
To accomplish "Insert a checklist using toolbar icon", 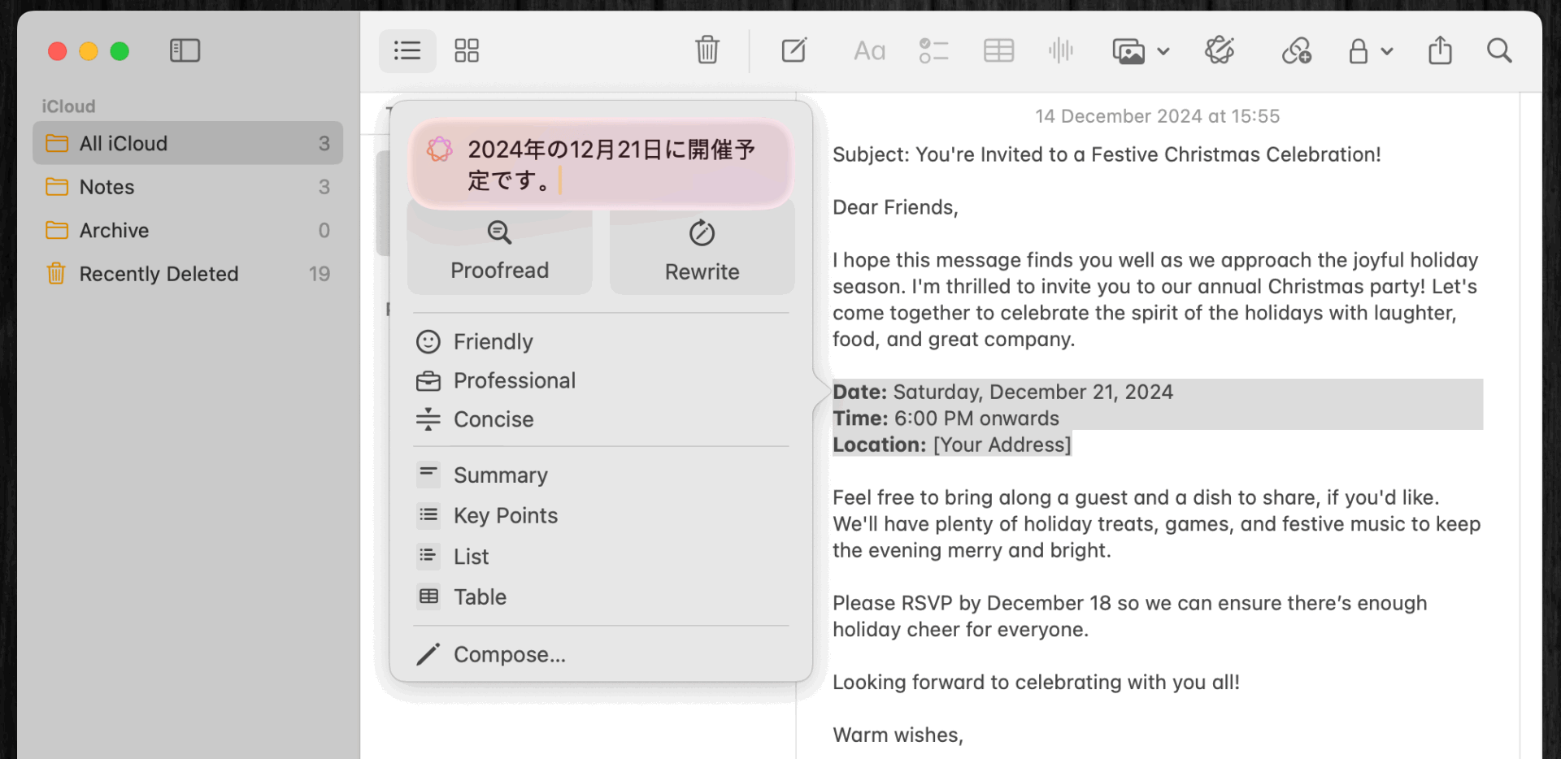I will [x=933, y=51].
